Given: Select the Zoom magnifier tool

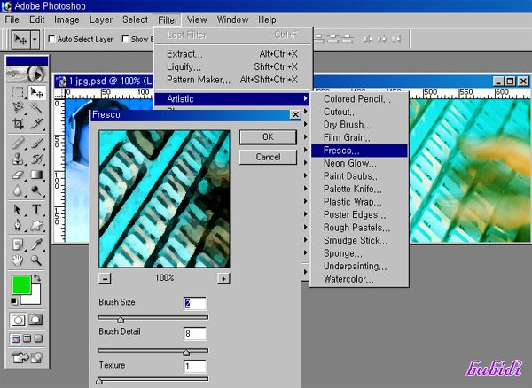Looking at the screenshot, I should point(36,260).
